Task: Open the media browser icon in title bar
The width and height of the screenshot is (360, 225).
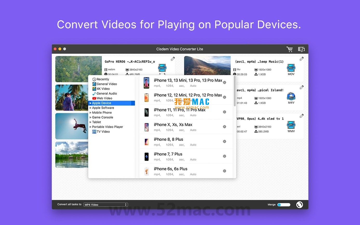Action: click(301, 49)
